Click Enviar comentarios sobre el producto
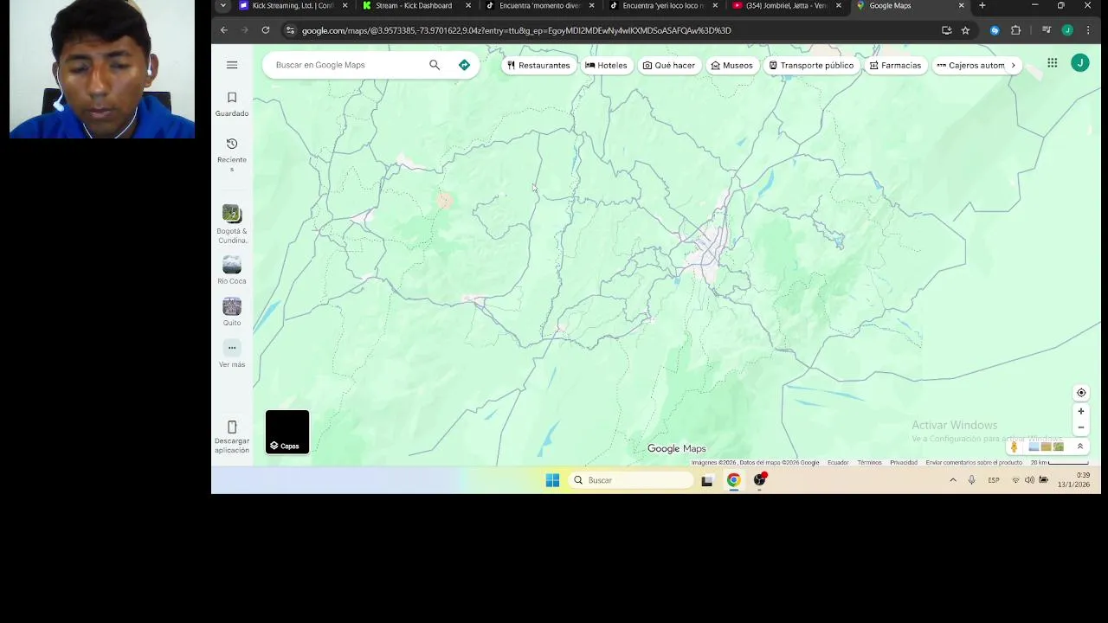The image size is (1108, 623). (974, 463)
